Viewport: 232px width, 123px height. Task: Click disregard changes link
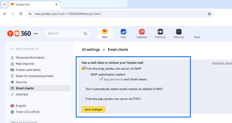(222, 63)
